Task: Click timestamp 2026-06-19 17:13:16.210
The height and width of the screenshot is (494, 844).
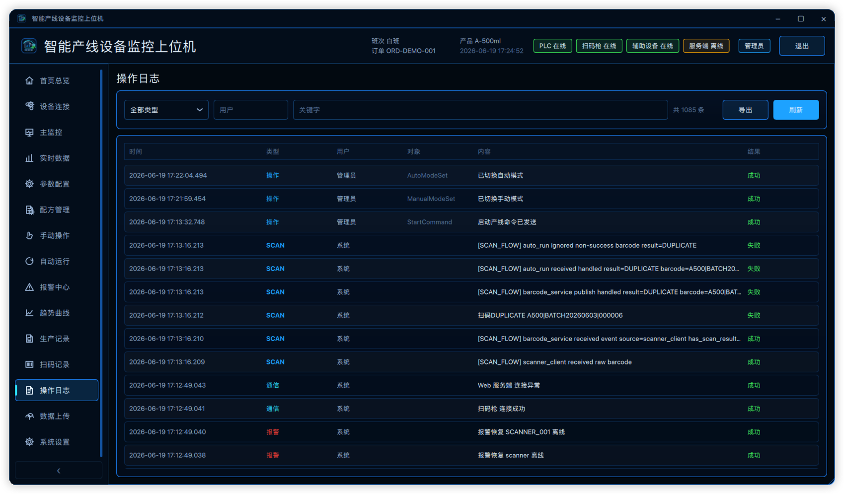Action: point(166,339)
